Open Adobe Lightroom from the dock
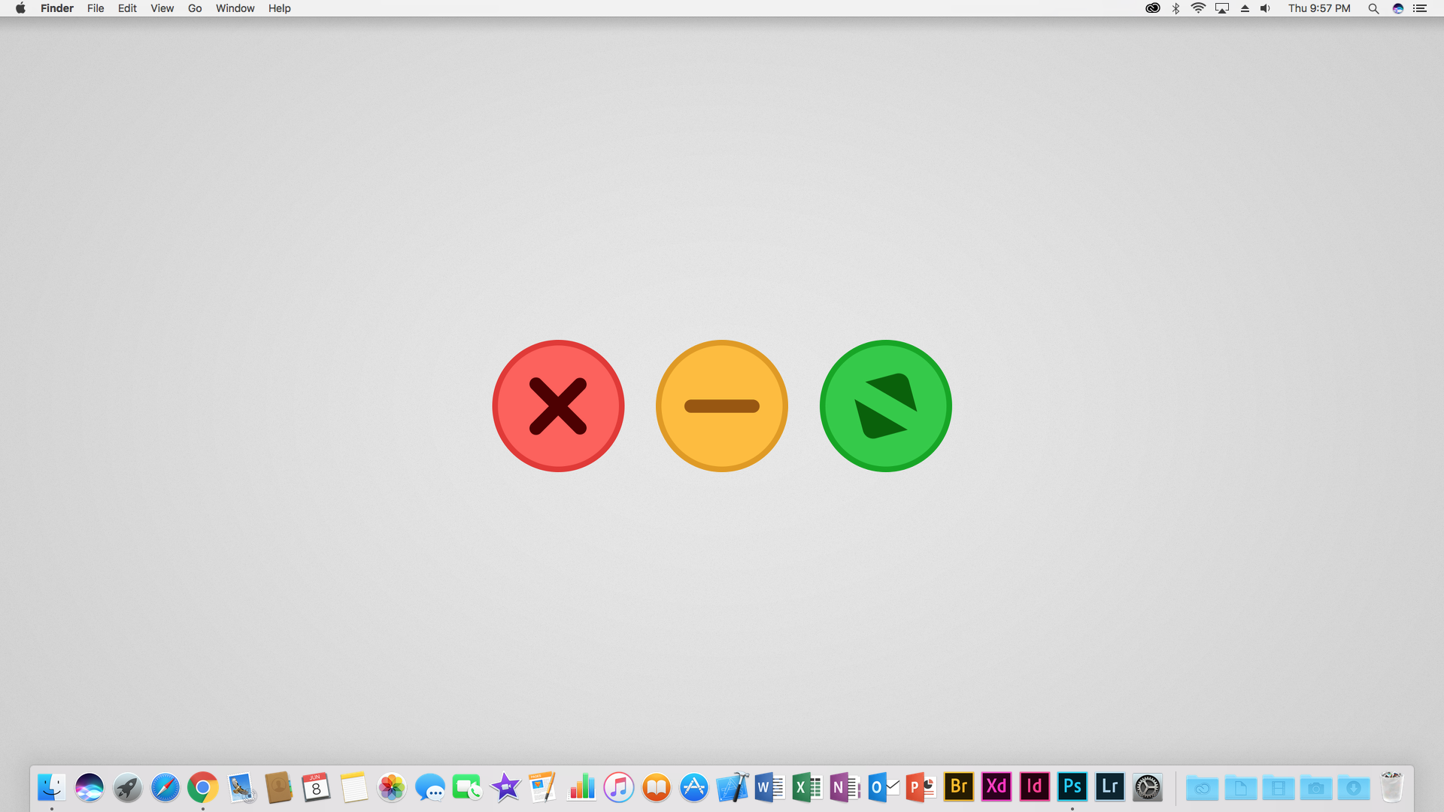The height and width of the screenshot is (812, 1444). click(1109, 787)
